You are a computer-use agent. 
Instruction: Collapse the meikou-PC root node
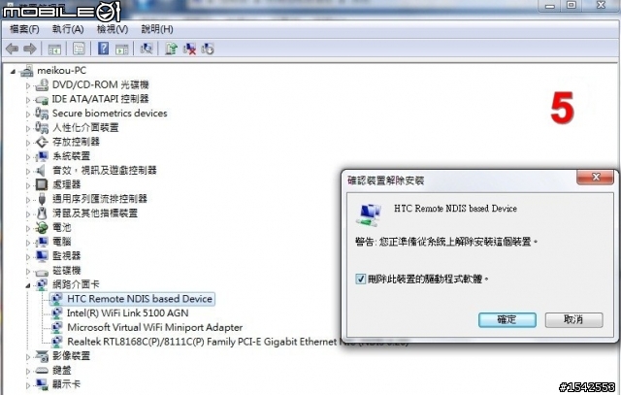13,71
